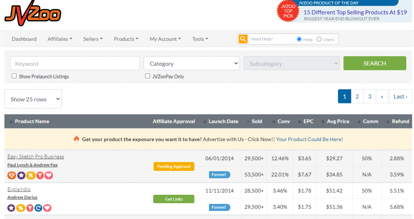Image resolution: width=414 pixels, height=219 pixels.
Task: Open the Subcategory dropdown
Action: coord(291,63)
